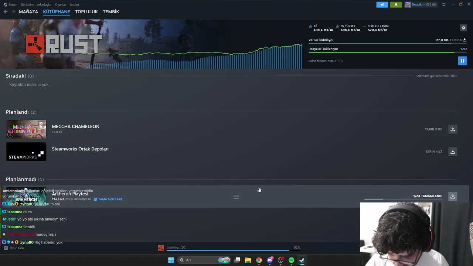This screenshot has width=473, height=266.
Task: Click the Planlanmadı (1) section heading
Action: tap(25, 179)
